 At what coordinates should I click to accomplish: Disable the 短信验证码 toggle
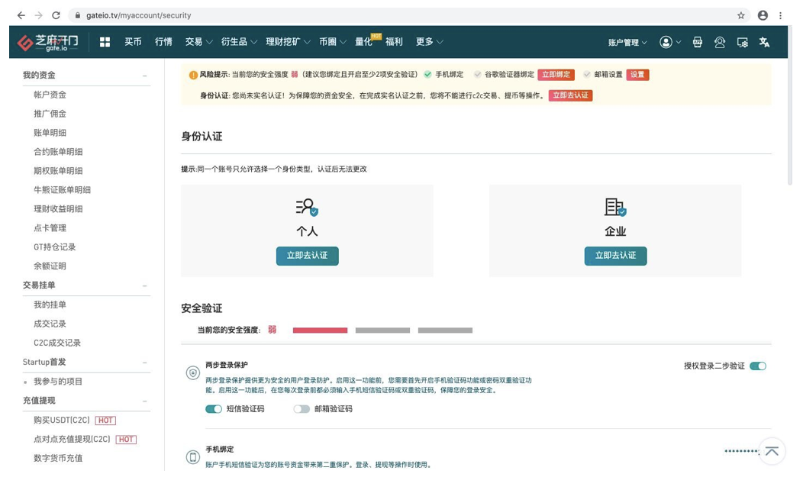click(215, 409)
